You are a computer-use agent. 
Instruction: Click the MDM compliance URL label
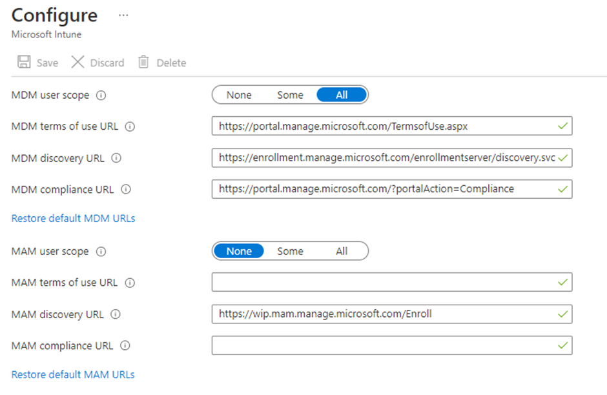(x=63, y=190)
